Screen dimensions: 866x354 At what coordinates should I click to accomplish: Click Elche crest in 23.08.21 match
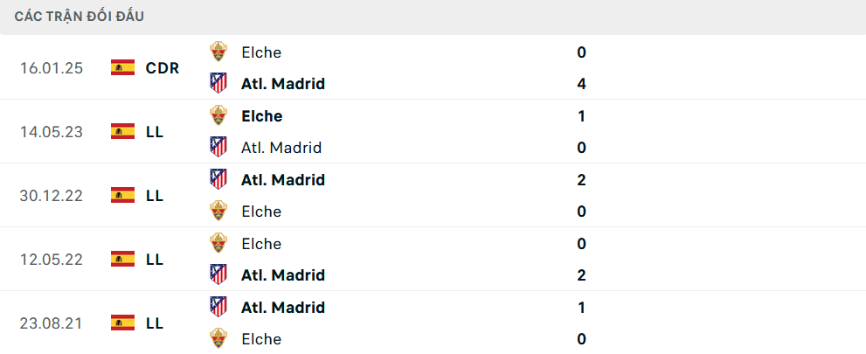[x=218, y=338]
